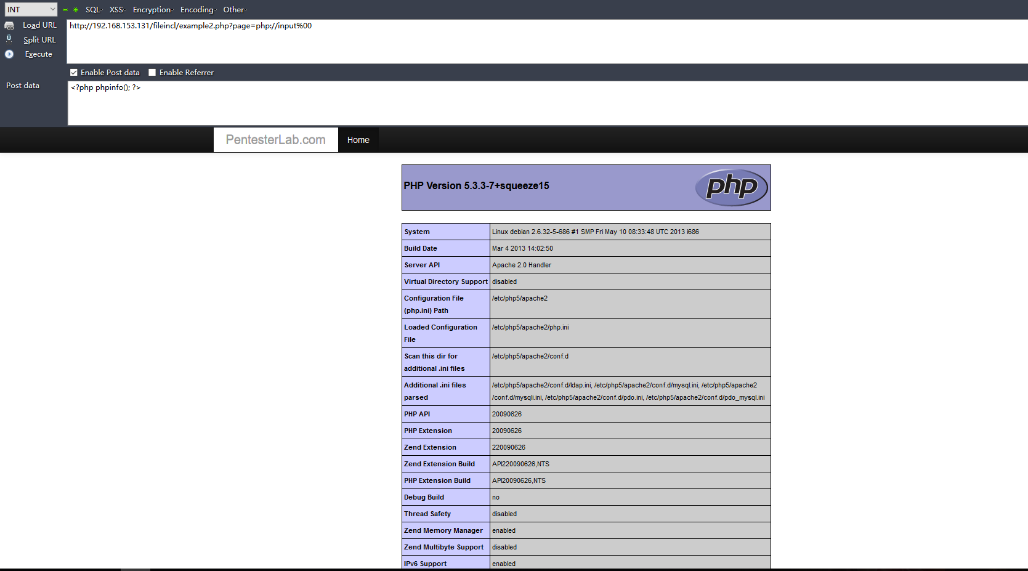Click the Debug Build row label
This screenshot has width=1028, height=571.
pos(424,497)
